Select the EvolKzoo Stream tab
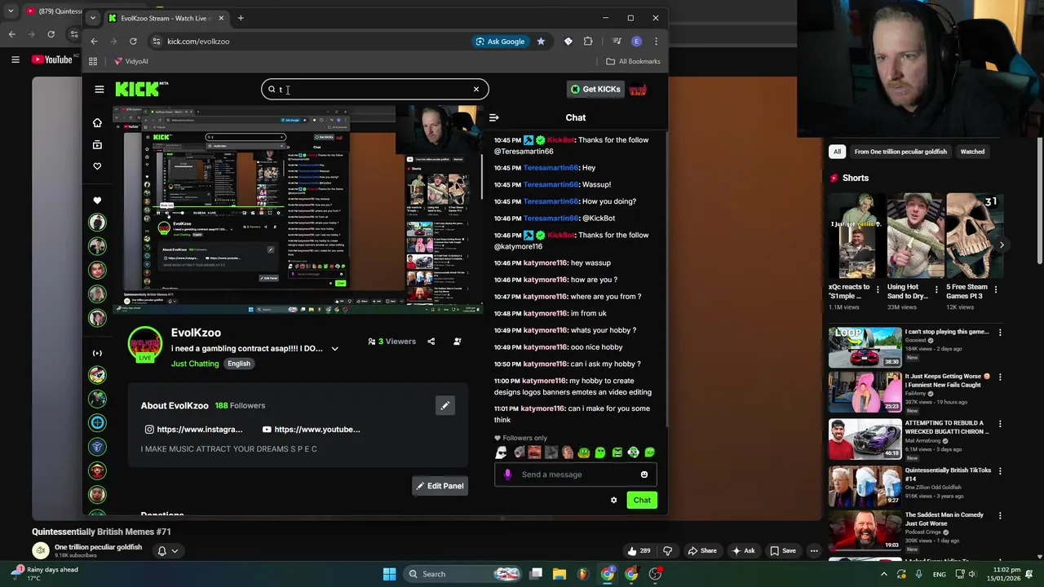 (x=166, y=18)
